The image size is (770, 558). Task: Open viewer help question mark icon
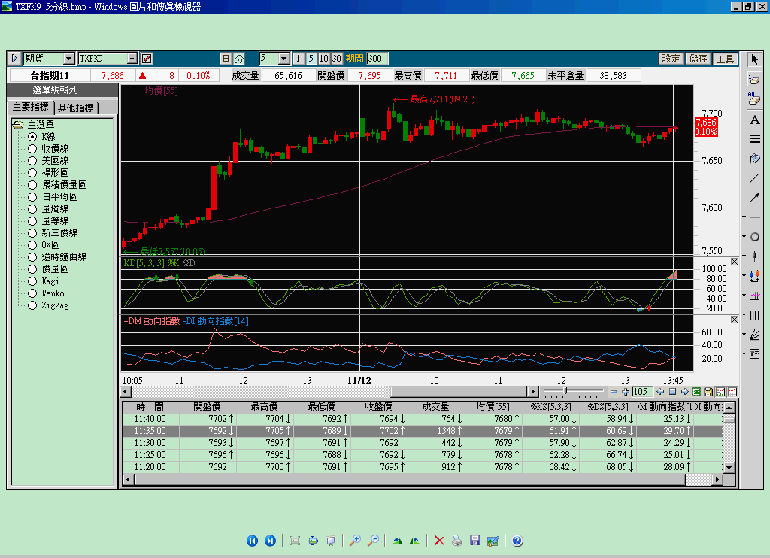click(x=517, y=541)
